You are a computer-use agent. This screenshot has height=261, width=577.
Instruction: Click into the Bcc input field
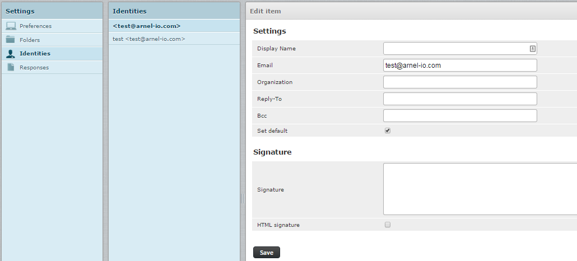[460, 116]
